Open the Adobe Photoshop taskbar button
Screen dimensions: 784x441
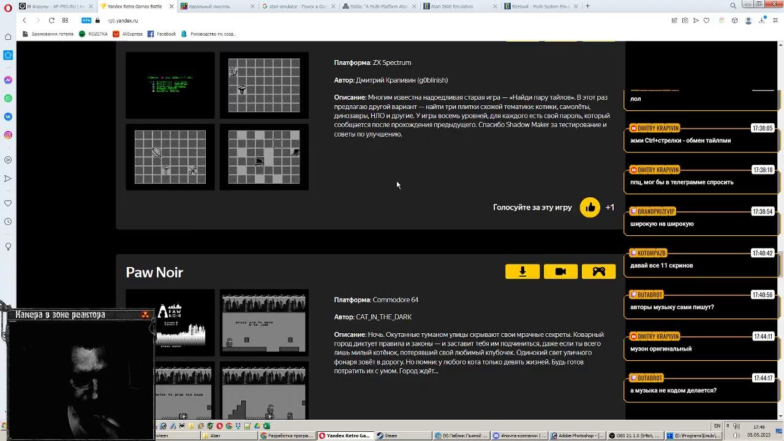(x=578, y=435)
